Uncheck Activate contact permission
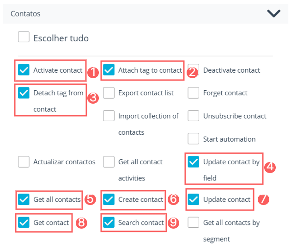The height and width of the screenshot is (249, 291). (24, 70)
